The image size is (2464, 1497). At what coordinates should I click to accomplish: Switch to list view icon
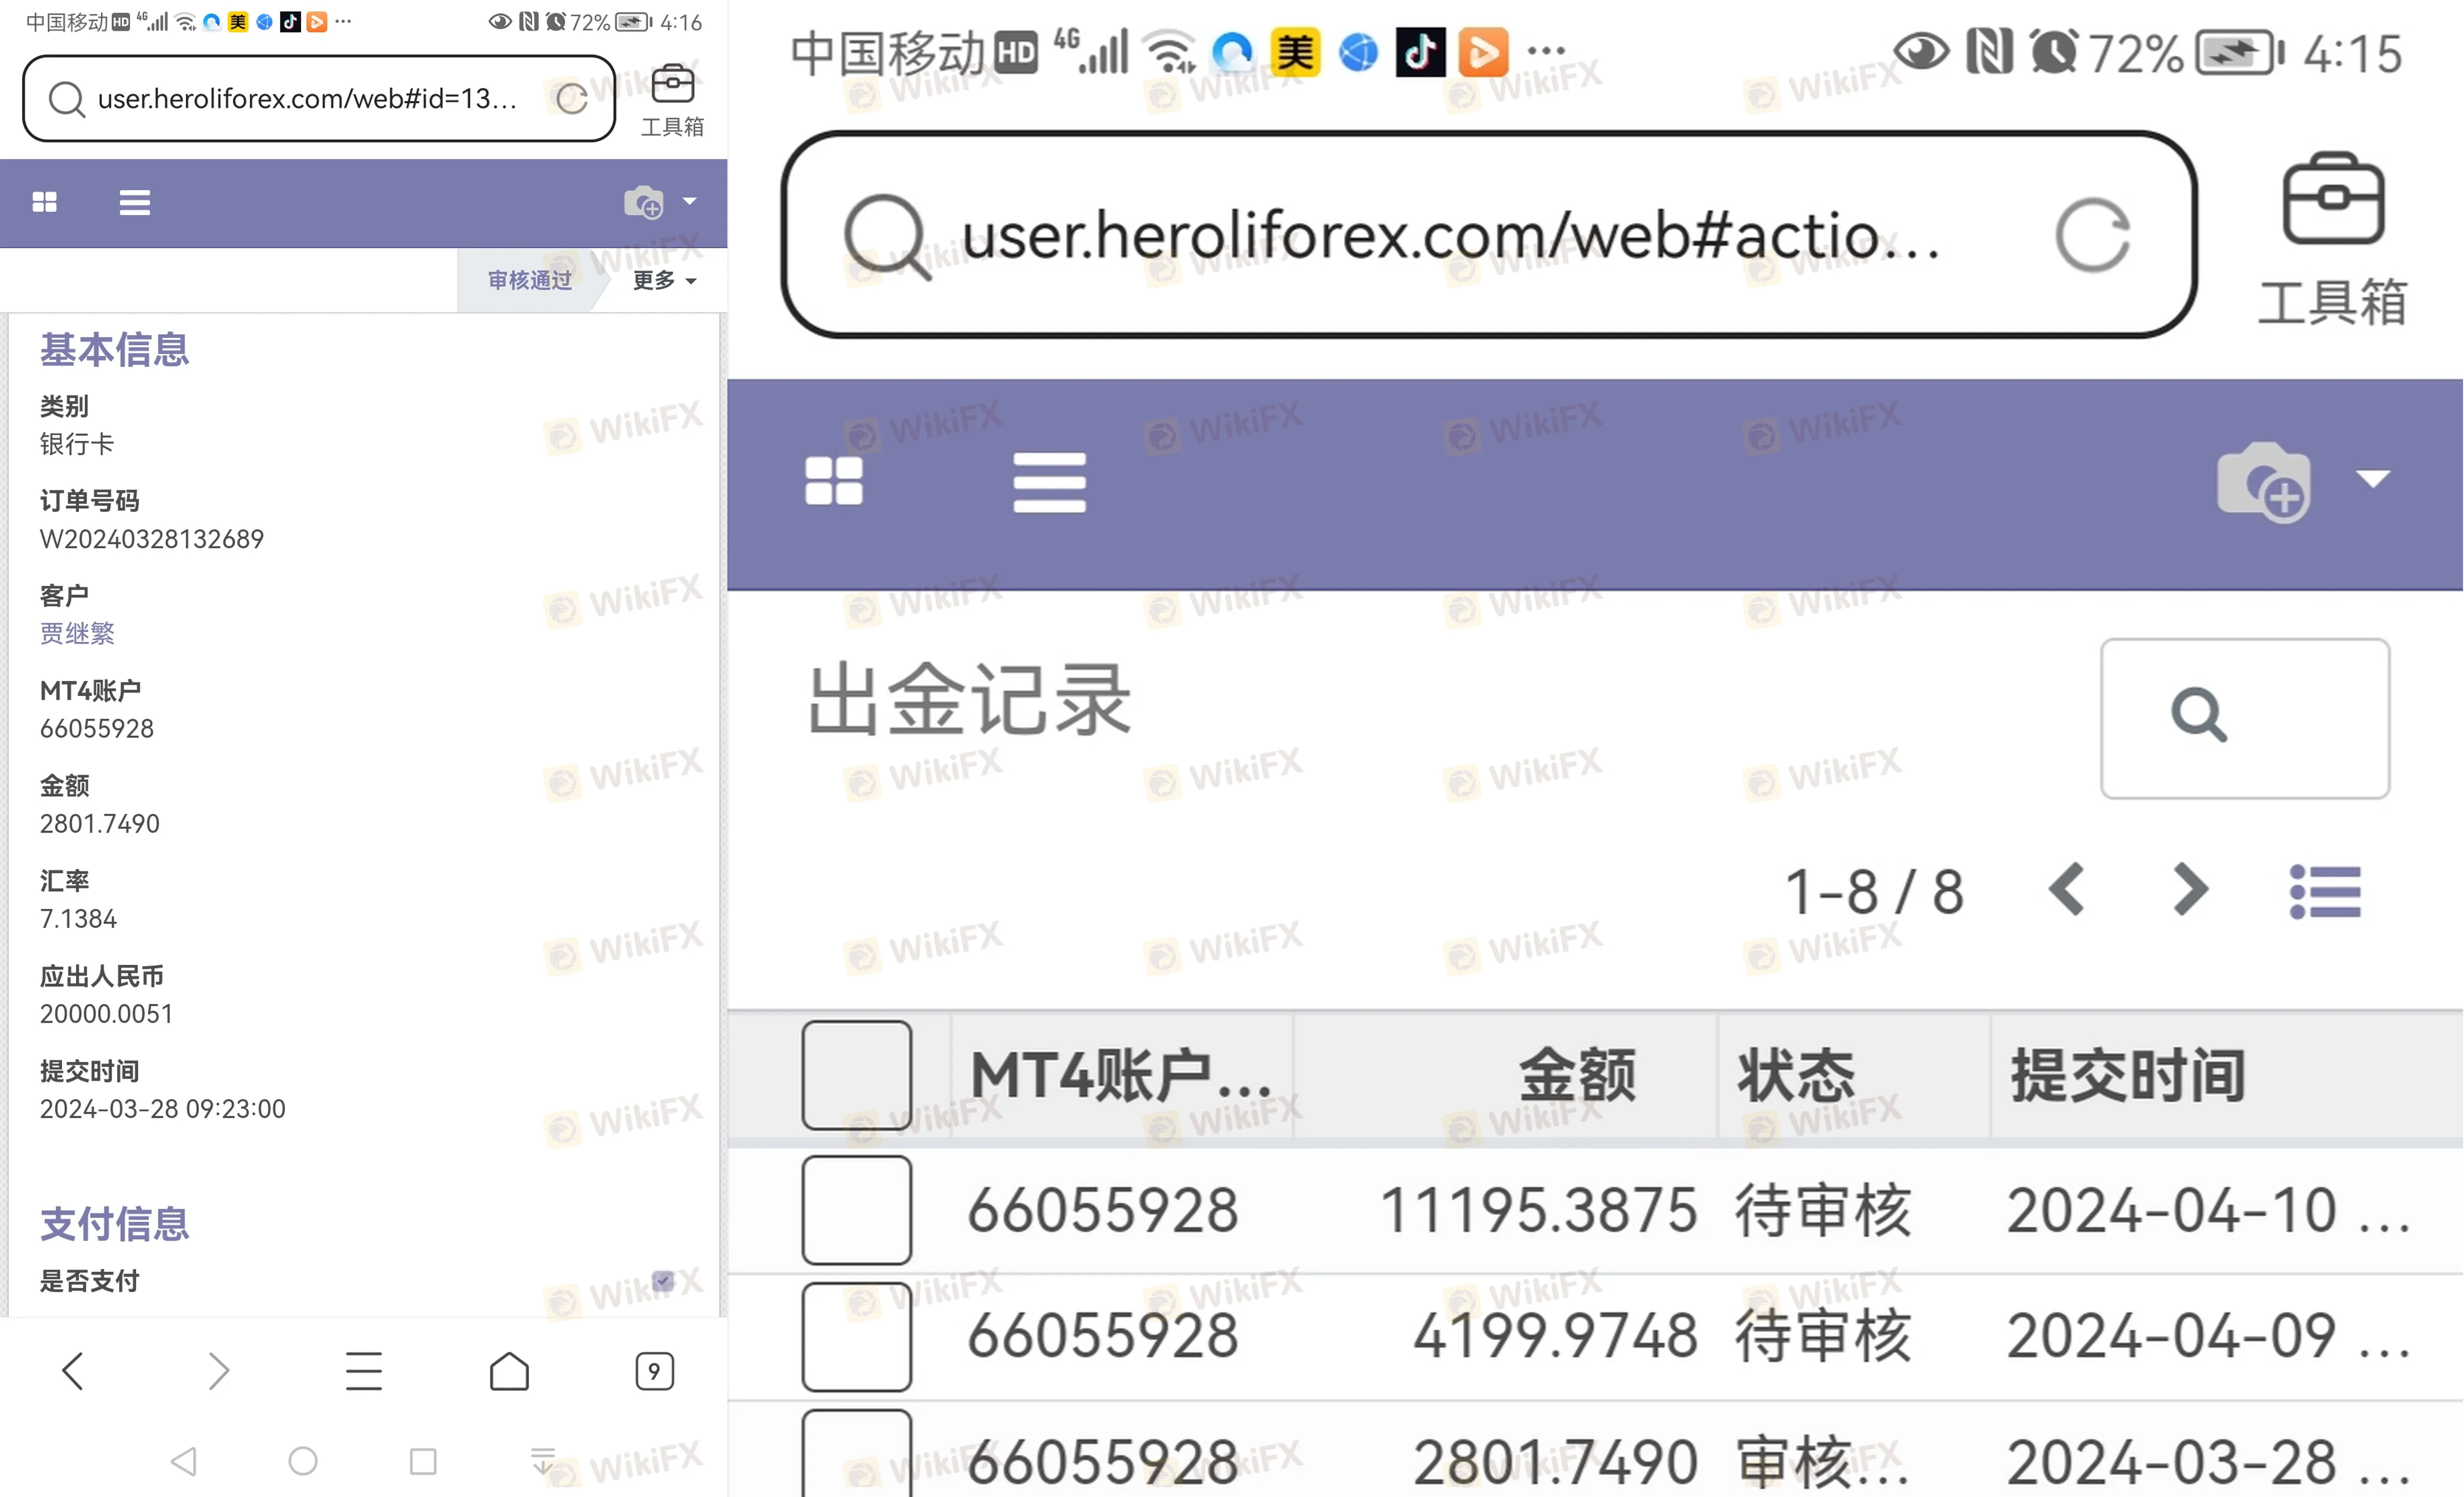(x=2324, y=892)
